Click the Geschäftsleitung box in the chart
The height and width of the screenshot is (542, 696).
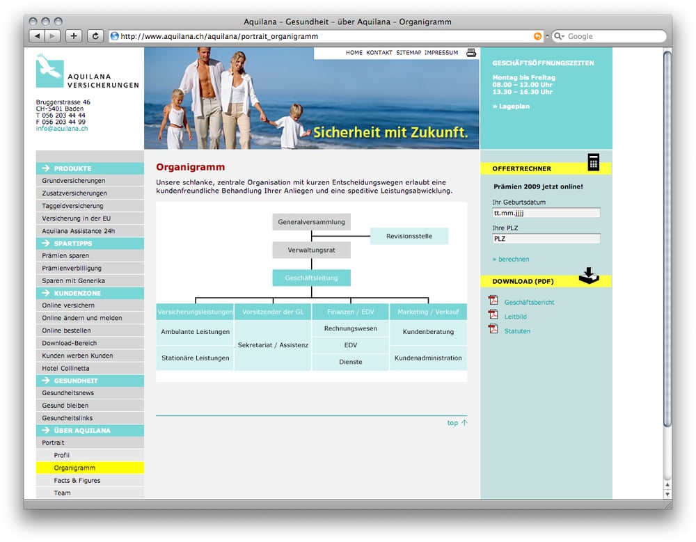coord(311,278)
